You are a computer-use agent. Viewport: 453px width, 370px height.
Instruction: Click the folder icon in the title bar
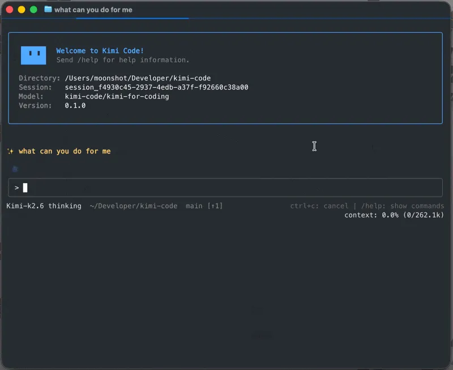[48, 9]
